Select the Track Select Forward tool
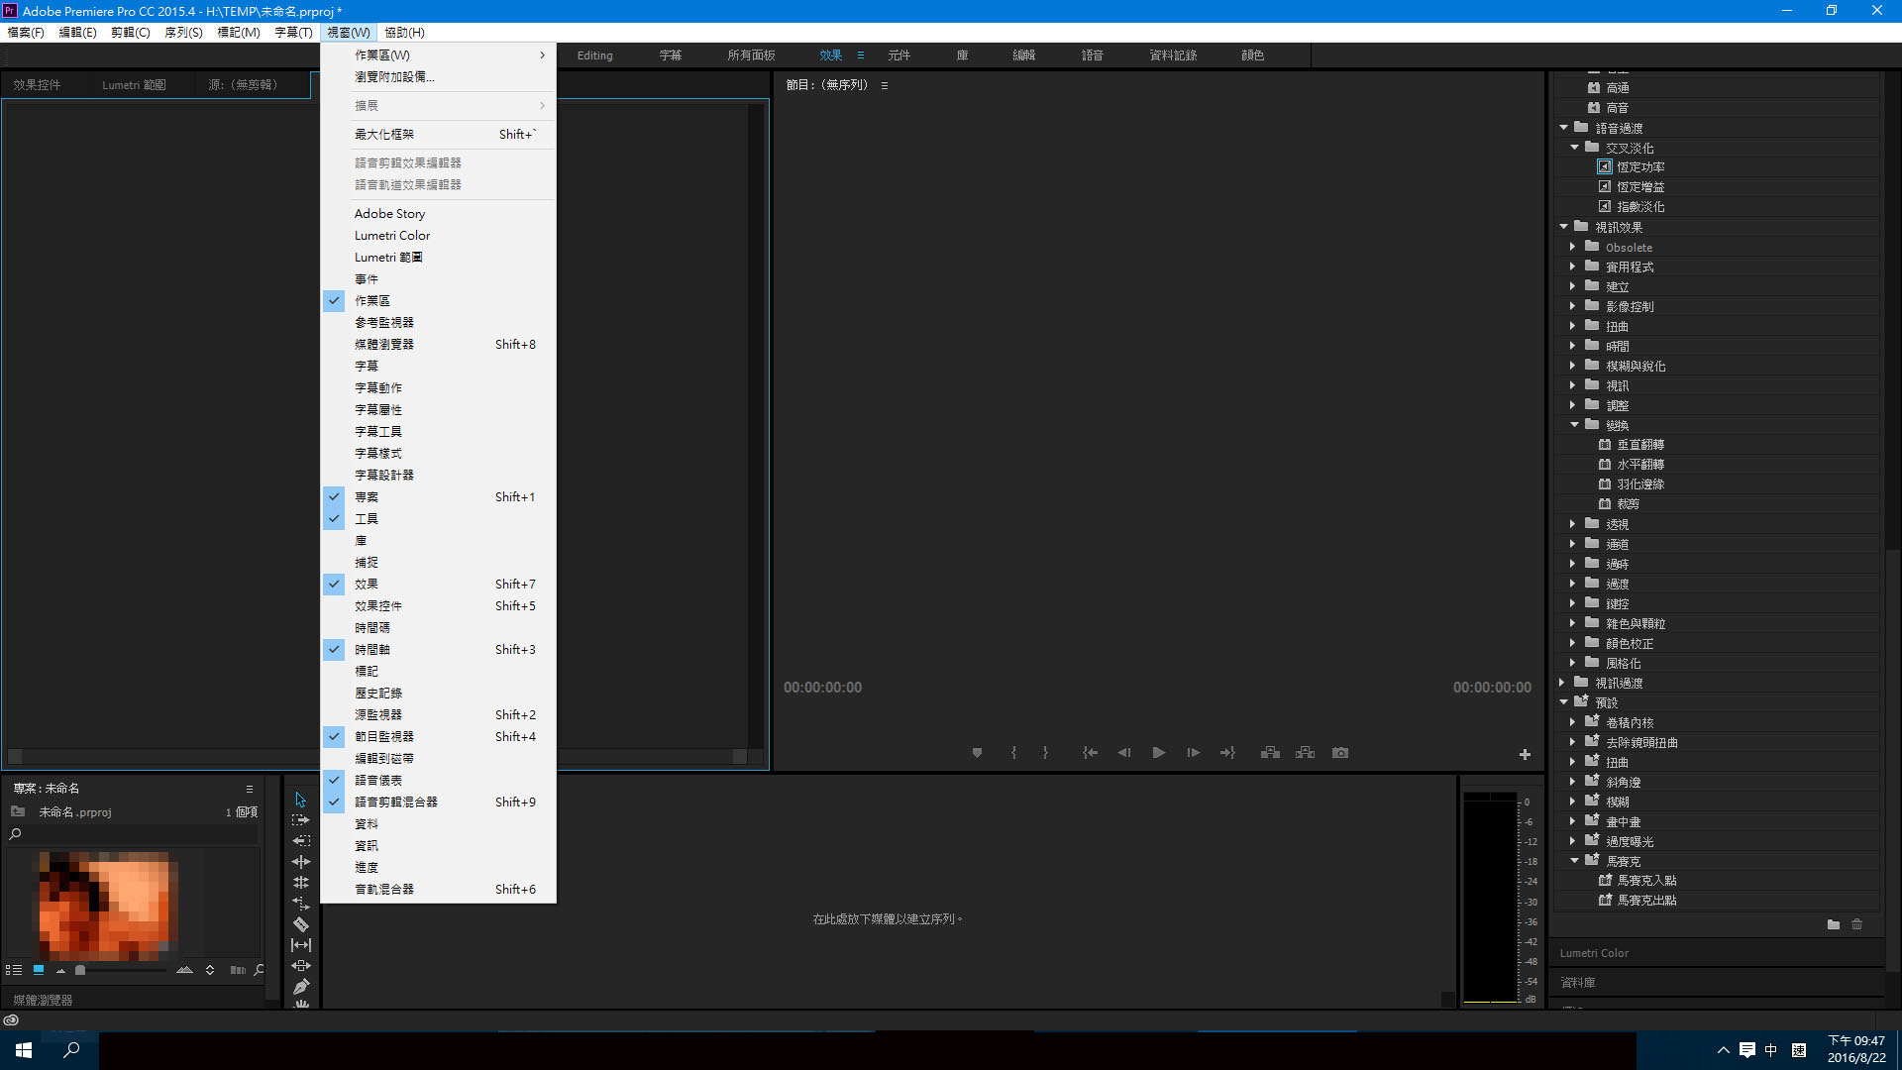Viewport: 1902px width, 1070px height. click(x=301, y=820)
